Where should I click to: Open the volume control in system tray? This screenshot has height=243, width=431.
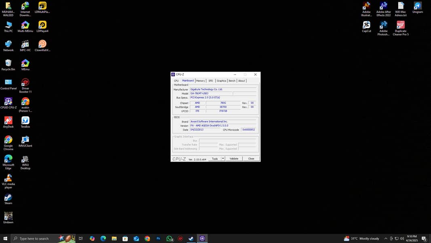pyautogui.click(x=402, y=239)
